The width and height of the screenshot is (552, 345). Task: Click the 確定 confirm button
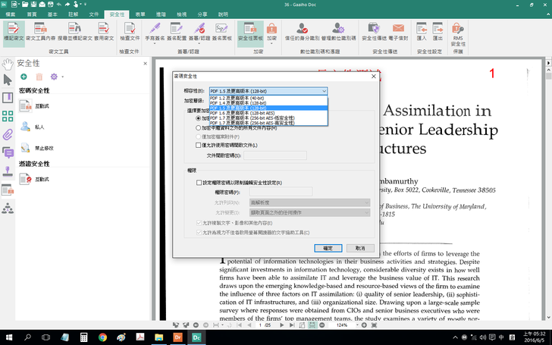pyautogui.click(x=328, y=248)
